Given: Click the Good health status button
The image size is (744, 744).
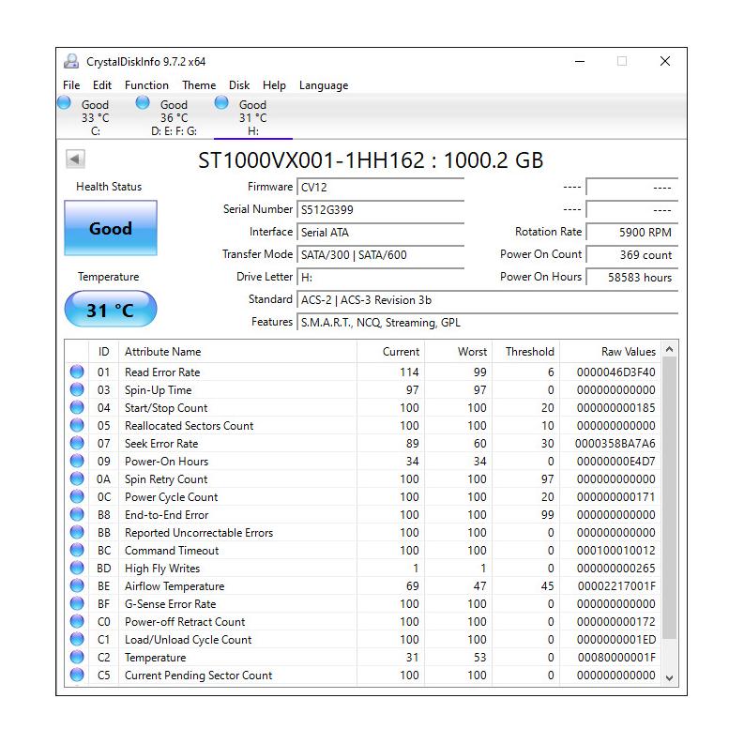Looking at the screenshot, I should [x=111, y=229].
